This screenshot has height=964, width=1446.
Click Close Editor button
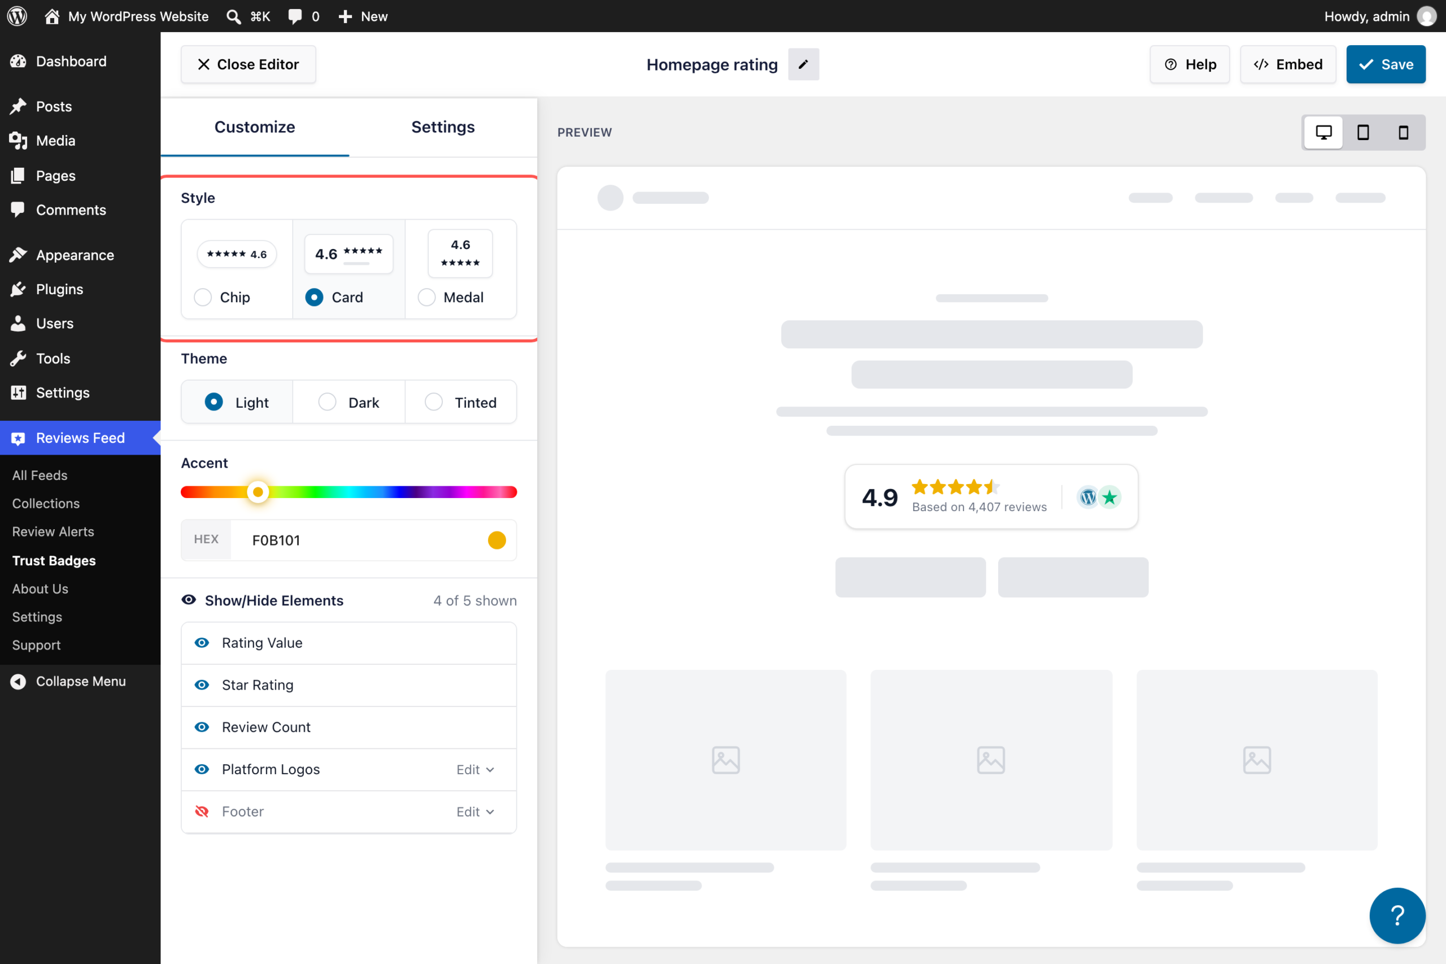[x=249, y=64]
